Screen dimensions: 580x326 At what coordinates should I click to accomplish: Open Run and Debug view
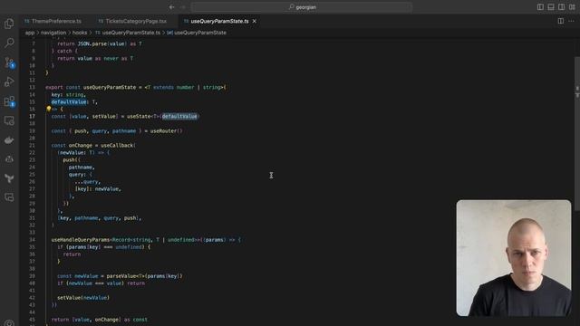[x=9, y=81]
